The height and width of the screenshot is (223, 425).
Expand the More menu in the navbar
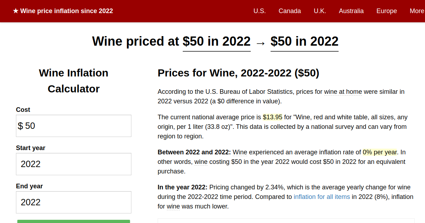tap(416, 11)
